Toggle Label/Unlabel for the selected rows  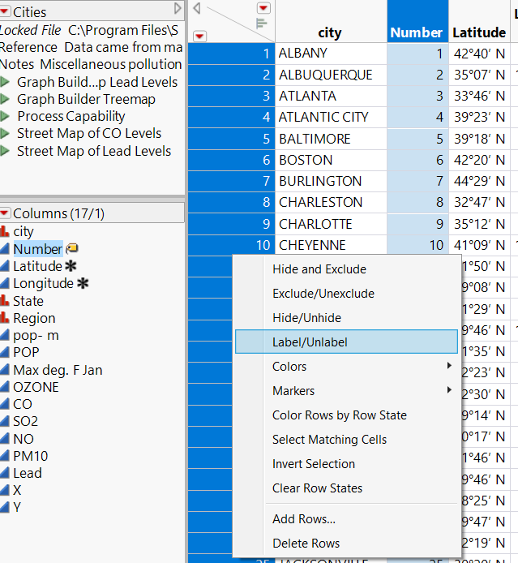click(x=310, y=342)
